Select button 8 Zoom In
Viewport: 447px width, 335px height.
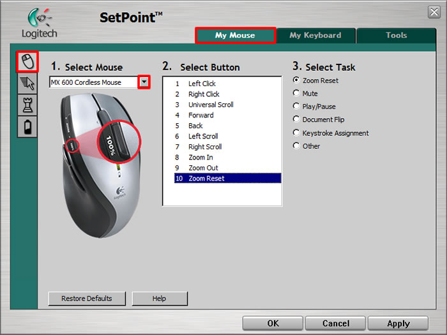(x=227, y=158)
